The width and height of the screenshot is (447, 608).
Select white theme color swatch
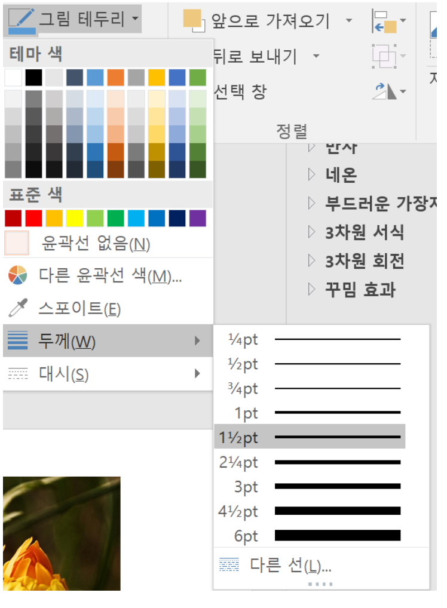click(x=13, y=78)
